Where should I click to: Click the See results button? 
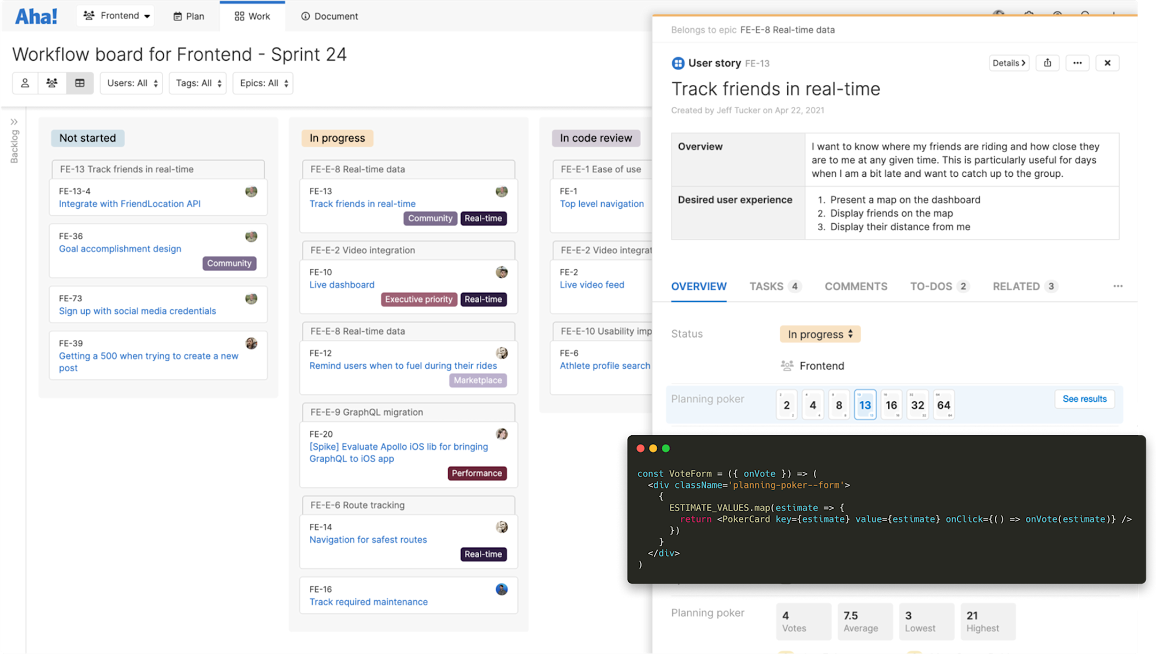(1084, 399)
